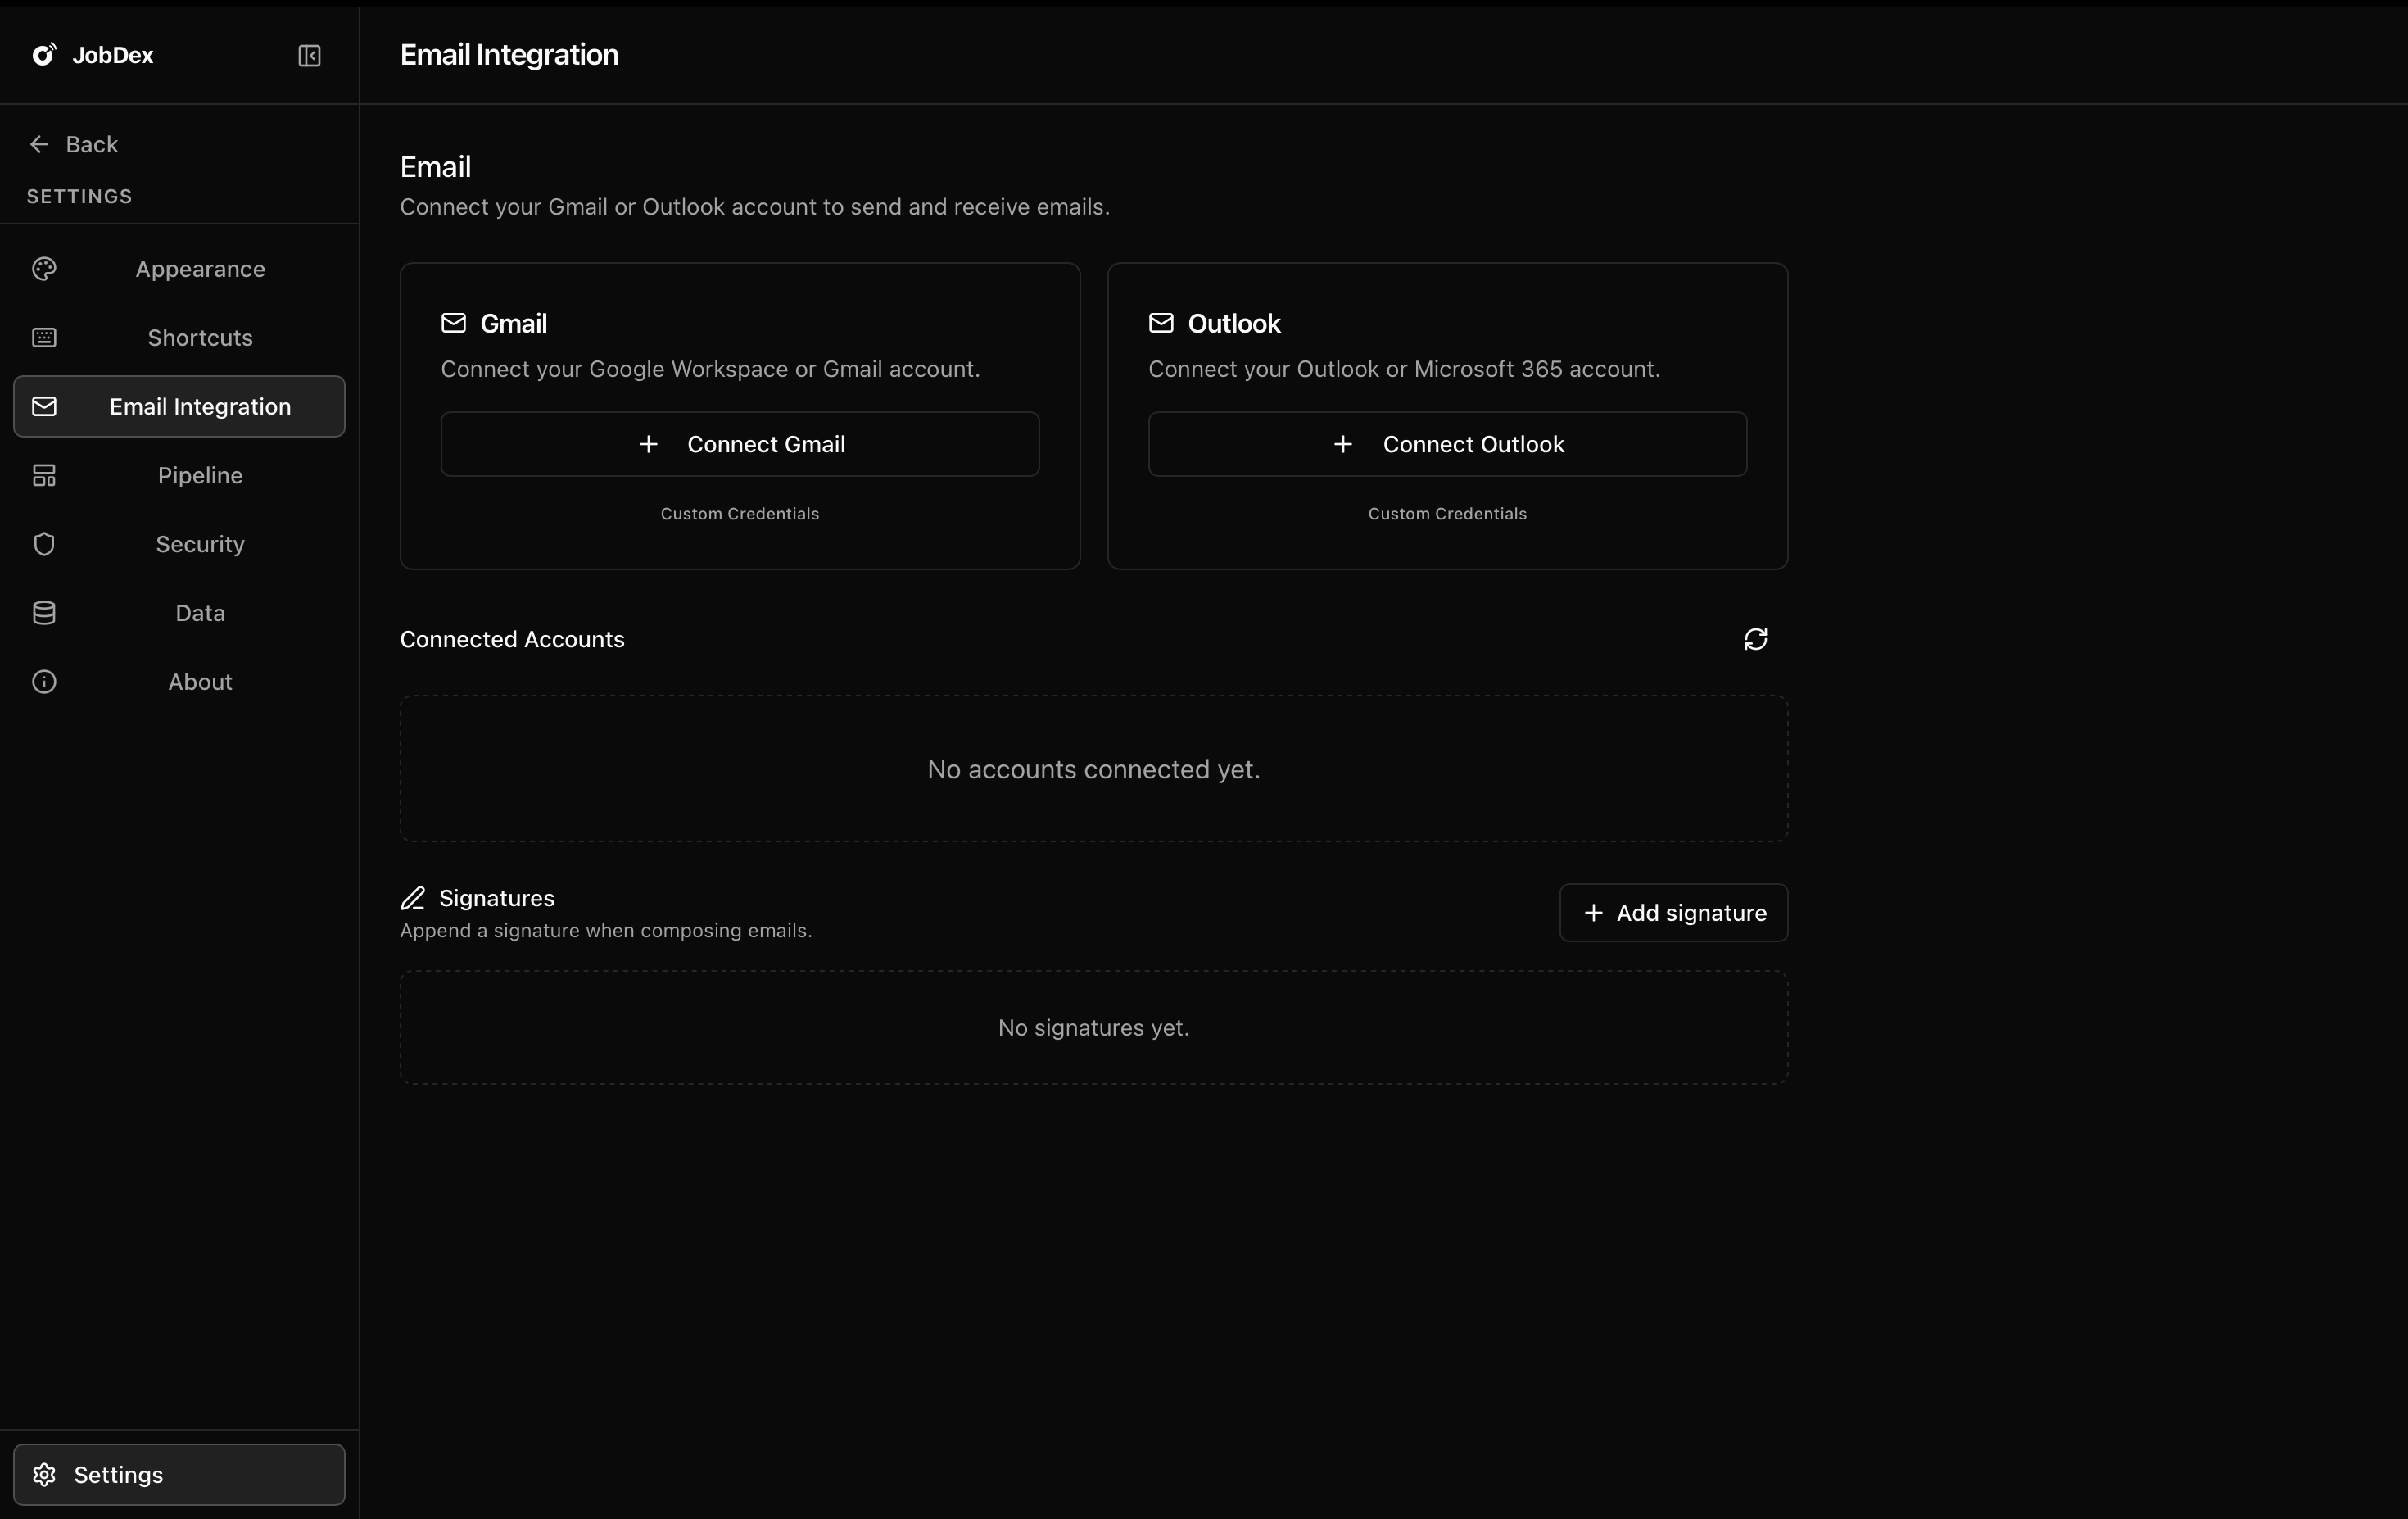
Task: Click the Appearance palette icon
Action: (44, 269)
